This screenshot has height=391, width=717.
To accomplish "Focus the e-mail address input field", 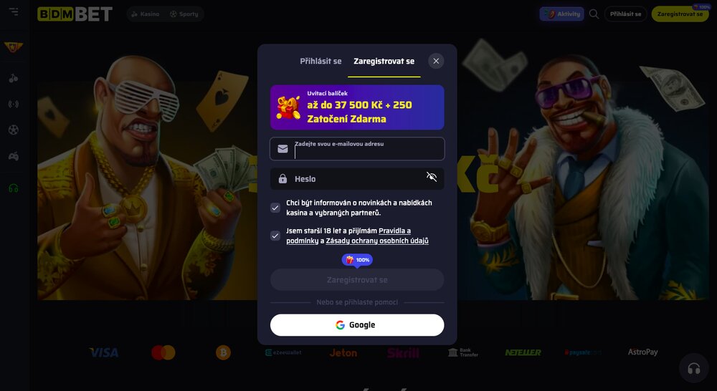I will click(357, 149).
